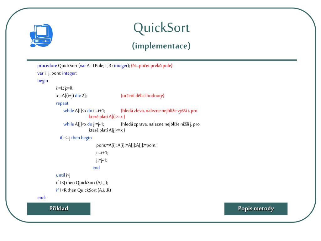Image resolution: width=321 pixels, height=241 pixels.
Task: Click the Příklad button
Action: point(59,209)
